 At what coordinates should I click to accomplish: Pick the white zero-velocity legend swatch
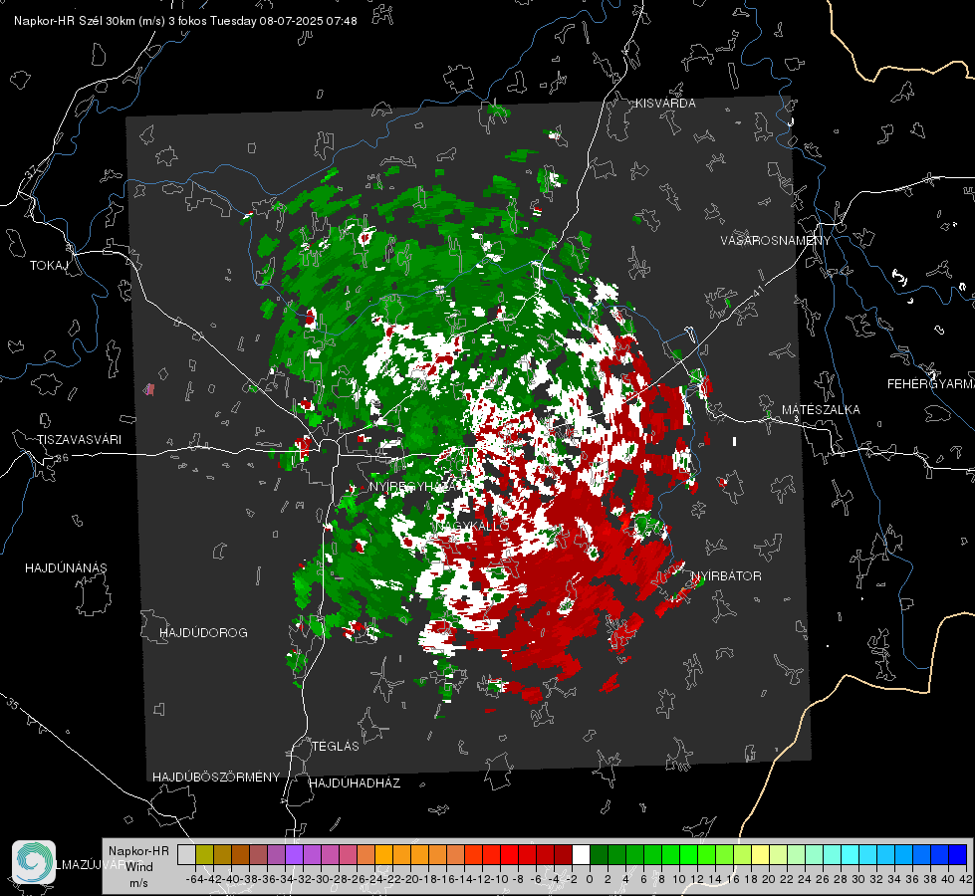coord(581,855)
